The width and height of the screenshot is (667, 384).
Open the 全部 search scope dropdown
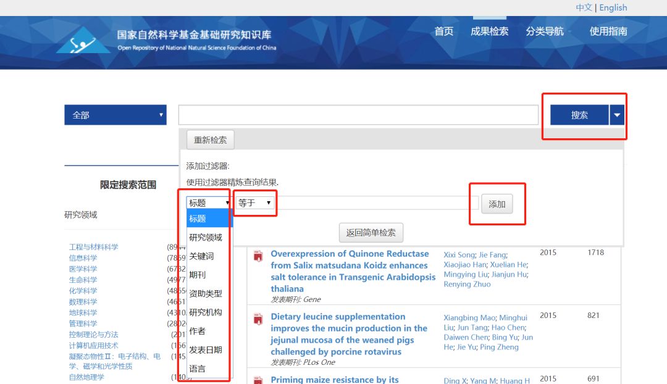(115, 115)
